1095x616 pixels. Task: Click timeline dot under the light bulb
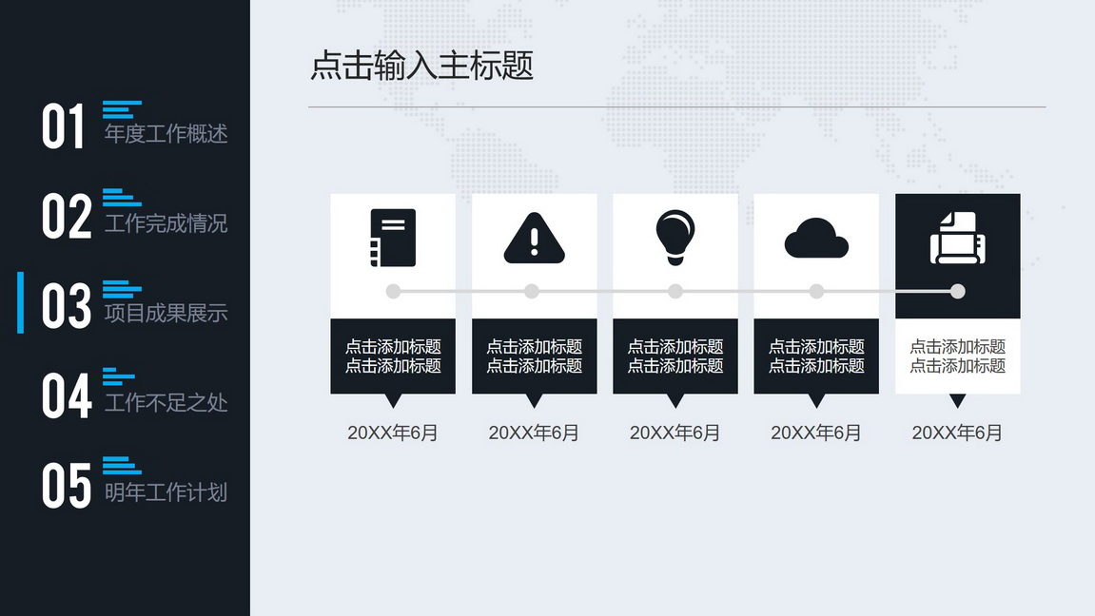tap(675, 291)
